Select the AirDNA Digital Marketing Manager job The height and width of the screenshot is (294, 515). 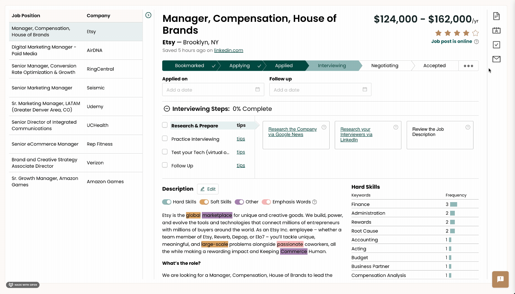tap(76, 50)
